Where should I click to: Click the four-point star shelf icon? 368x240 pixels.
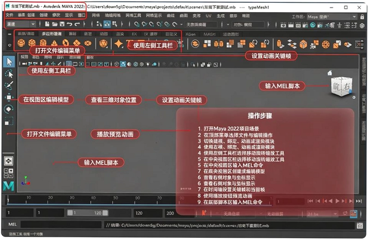click(119, 44)
